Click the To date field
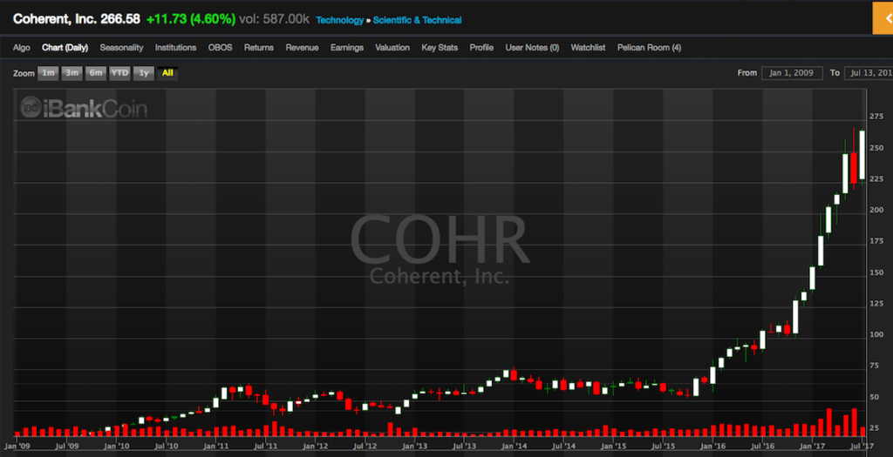 (x=869, y=73)
